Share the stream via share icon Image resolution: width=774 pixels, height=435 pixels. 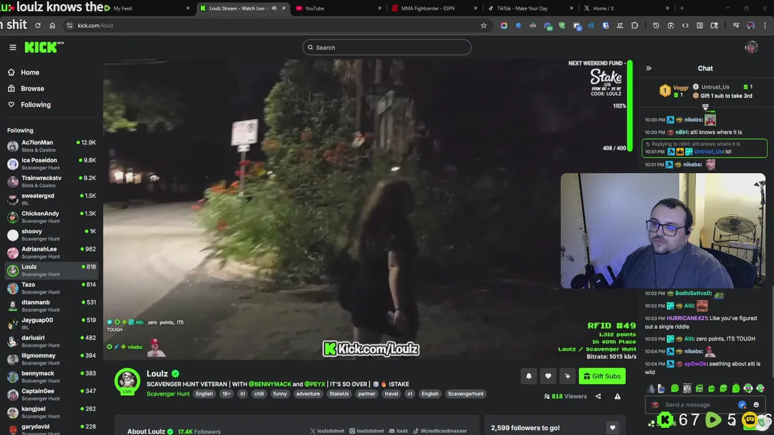(x=598, y=396)
